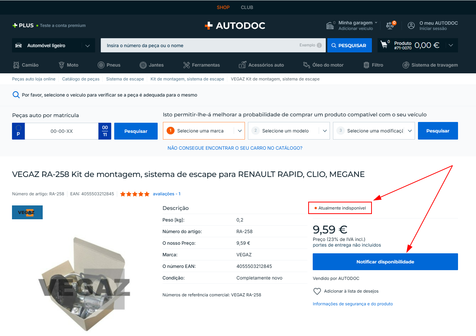476x336 pixels.
Task: Click the heart icon for the wishlist
Action: (x=317, y=291)
